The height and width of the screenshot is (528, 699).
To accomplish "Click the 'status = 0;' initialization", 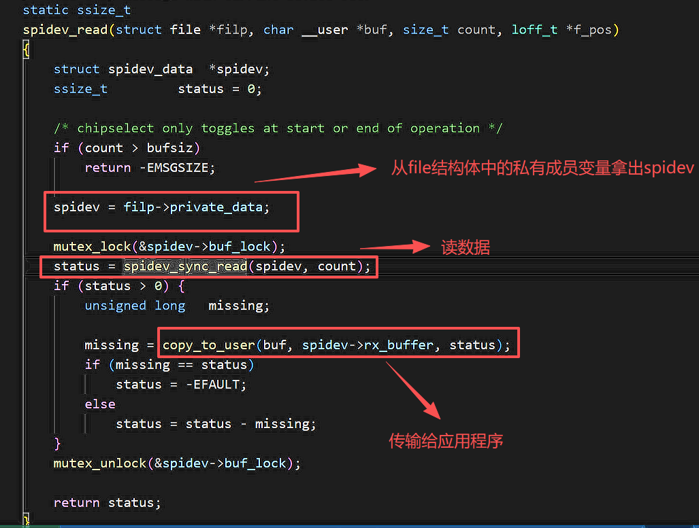I will (x=219, y=88).
